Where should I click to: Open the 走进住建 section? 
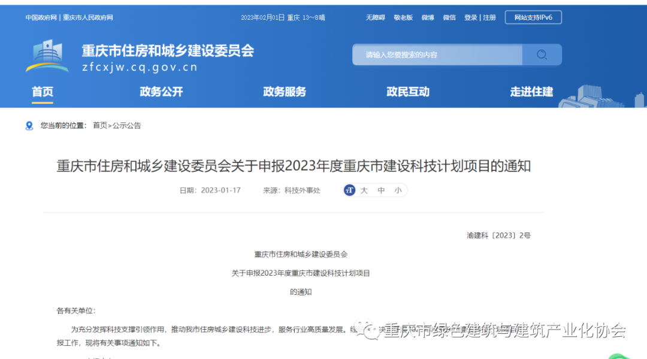click(531, 92)
